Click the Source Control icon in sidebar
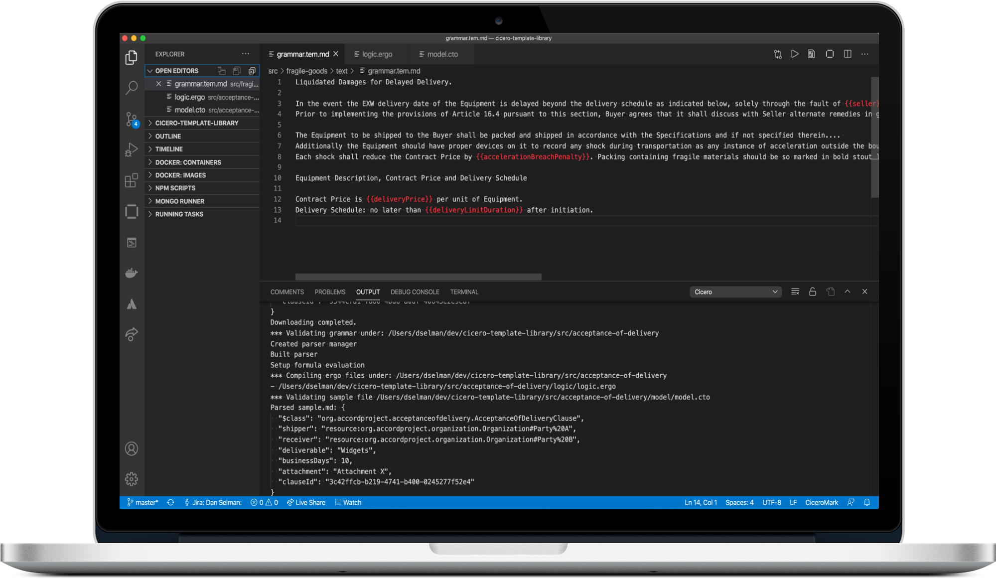The image size is (996, 579). click(131, 116)
